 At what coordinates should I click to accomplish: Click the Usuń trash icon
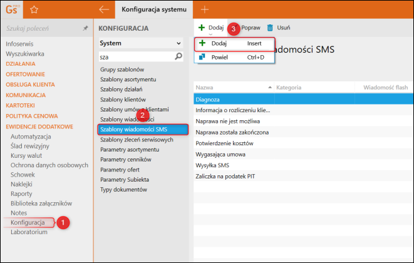[271, 28]
